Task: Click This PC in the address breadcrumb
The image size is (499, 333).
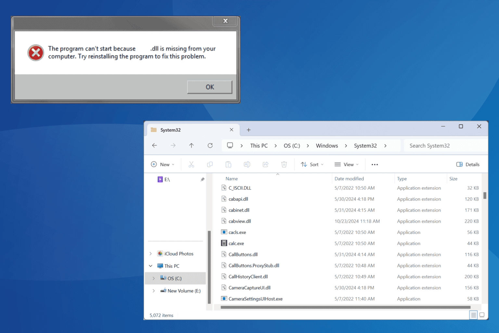Action: [x=259, y=146]
